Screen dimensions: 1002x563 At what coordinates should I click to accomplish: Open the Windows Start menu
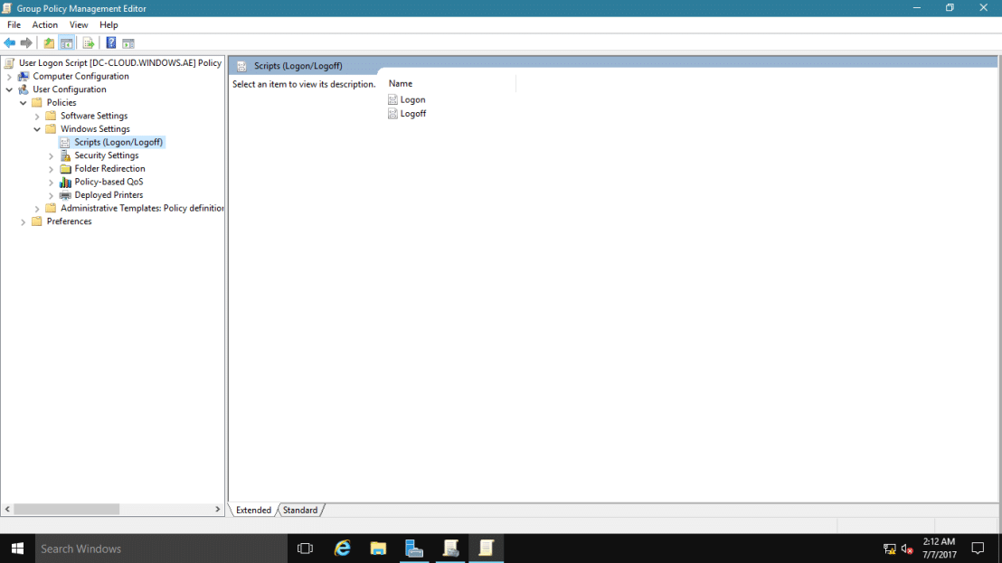point(17,549)
